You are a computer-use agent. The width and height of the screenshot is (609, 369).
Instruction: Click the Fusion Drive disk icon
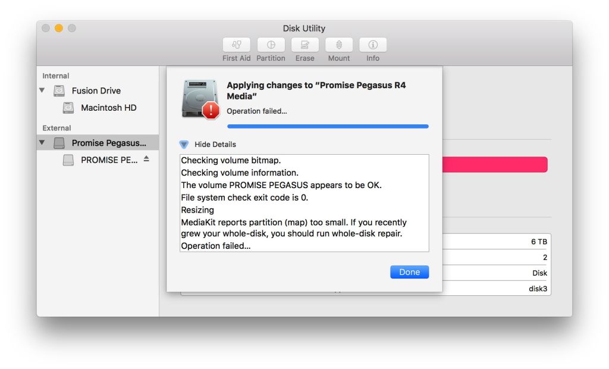click(59, 91)
